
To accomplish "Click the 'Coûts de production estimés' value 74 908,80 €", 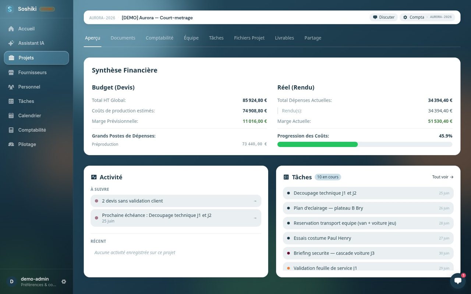I will click(255, 111).
